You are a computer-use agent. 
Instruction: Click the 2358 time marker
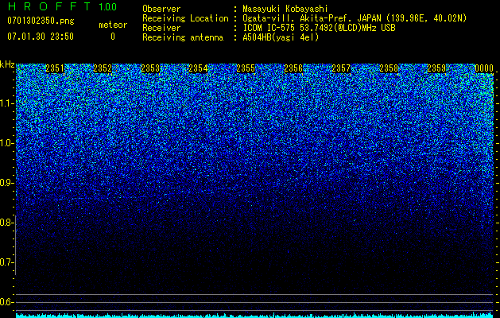[x=389, y=68]
